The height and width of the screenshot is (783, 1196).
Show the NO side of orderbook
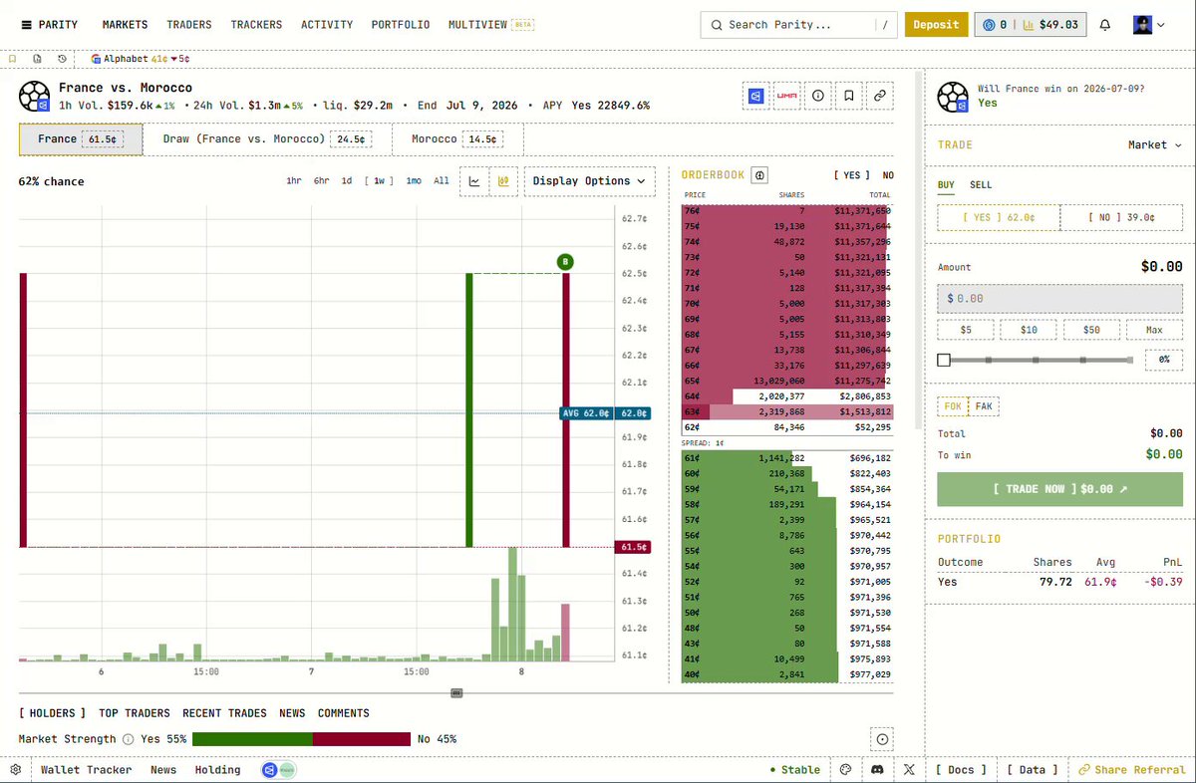(x=888, y=175)
